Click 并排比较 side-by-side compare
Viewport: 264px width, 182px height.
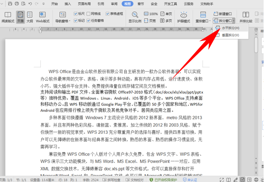point(246,17)
